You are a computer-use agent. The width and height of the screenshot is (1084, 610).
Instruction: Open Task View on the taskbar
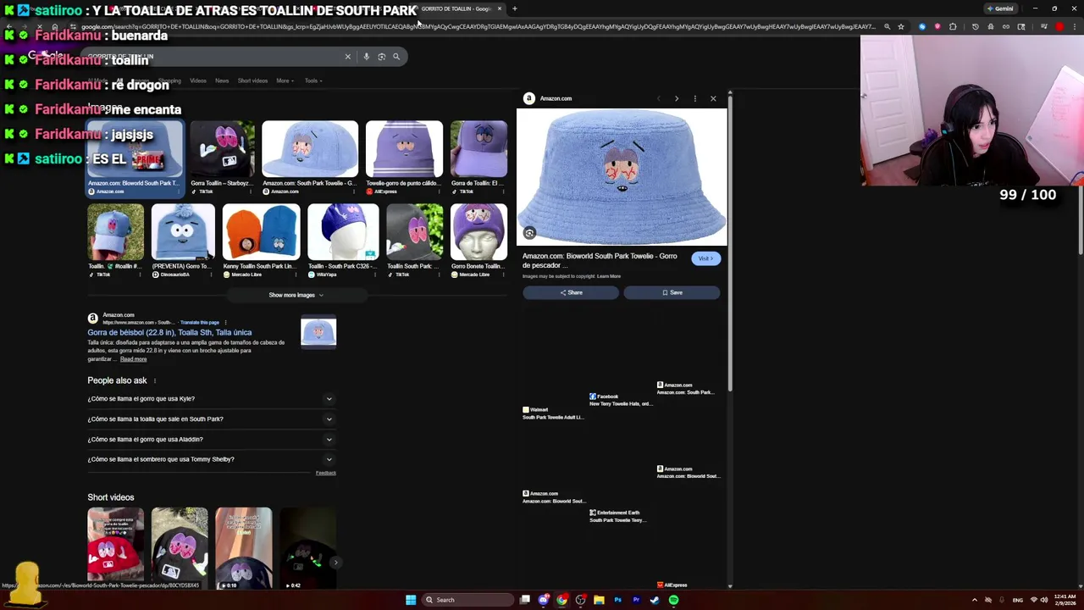click(525, 600)
